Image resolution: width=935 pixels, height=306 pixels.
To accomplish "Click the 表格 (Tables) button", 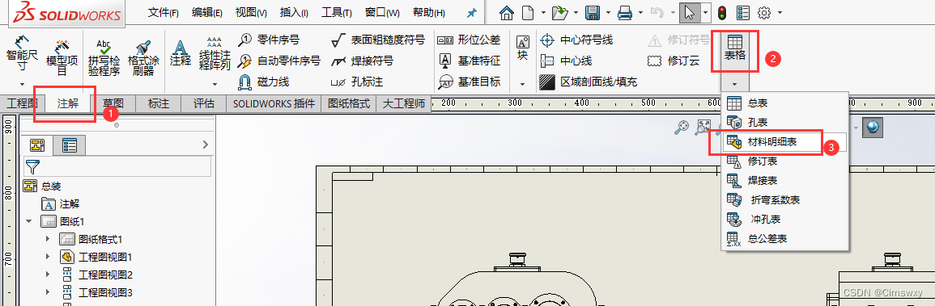I will (x=735, y=48).
